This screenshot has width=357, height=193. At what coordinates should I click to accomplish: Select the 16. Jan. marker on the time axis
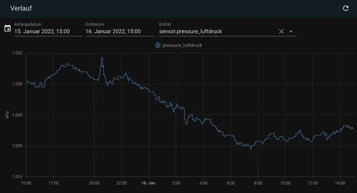(149, 183)
